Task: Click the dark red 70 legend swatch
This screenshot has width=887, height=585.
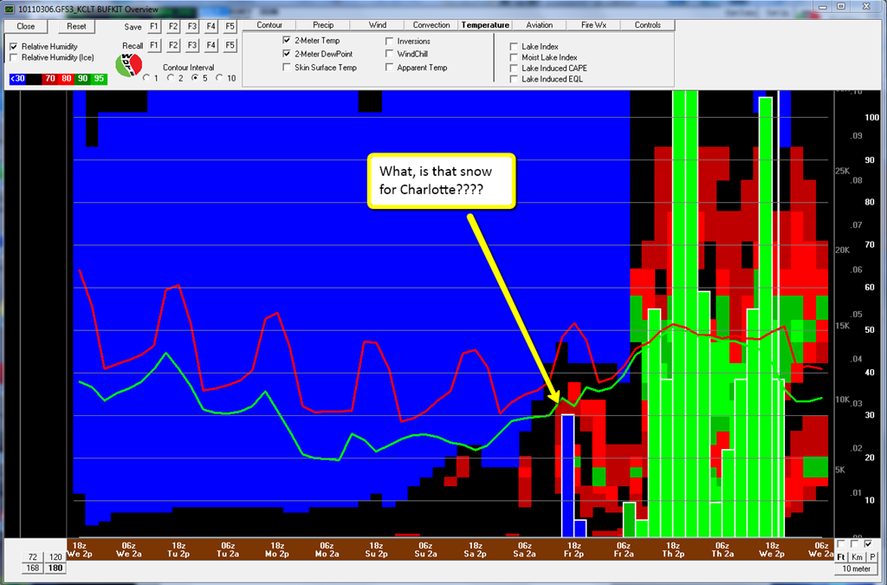Action: pos(49,79)
